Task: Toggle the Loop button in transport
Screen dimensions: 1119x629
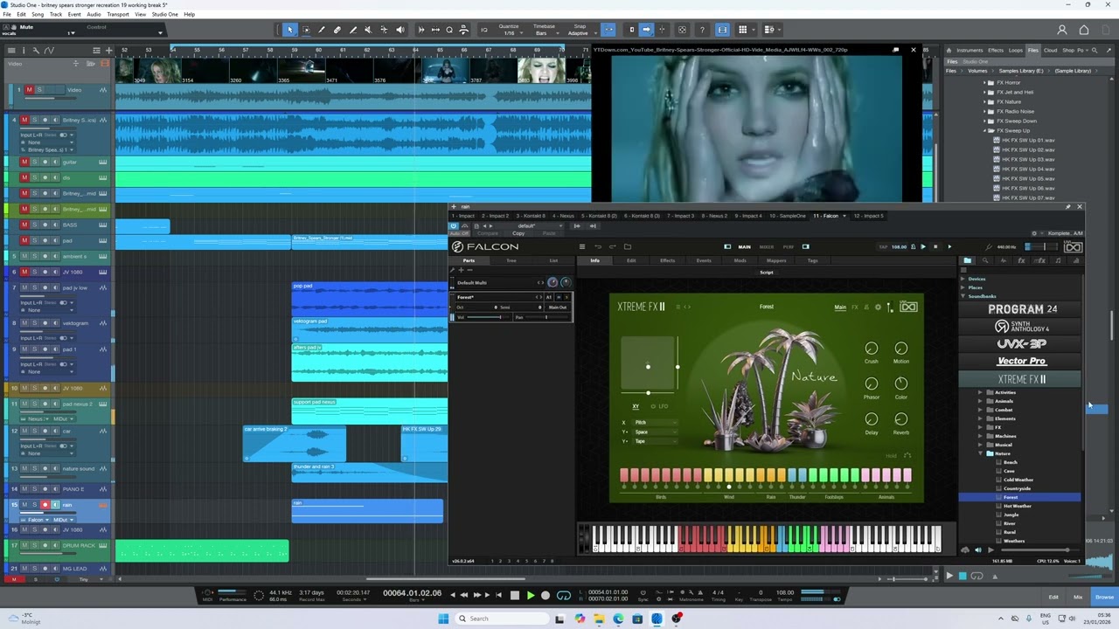Action: 564,595
